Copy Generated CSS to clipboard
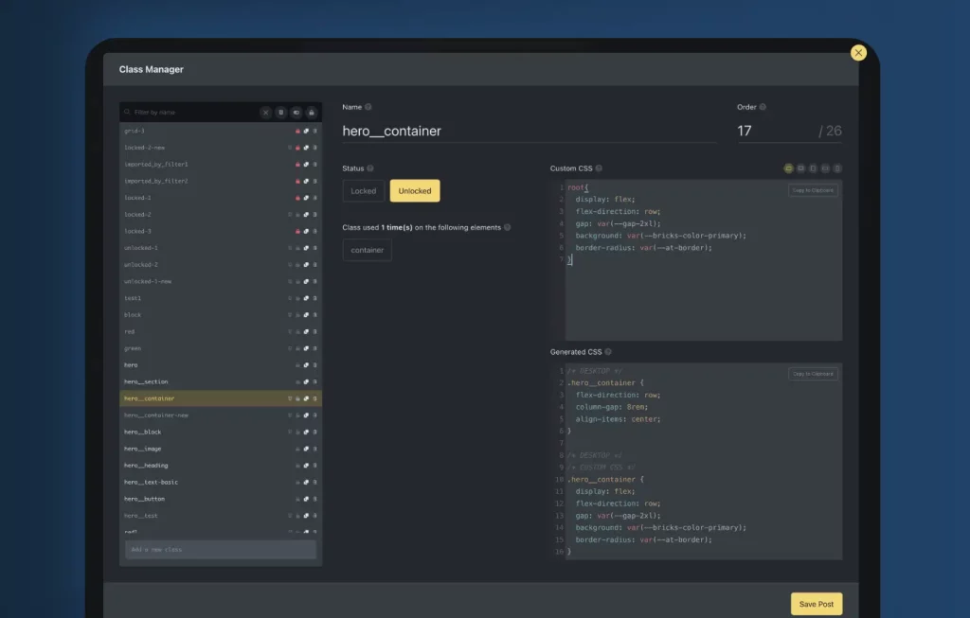The image size is (970, 618). coord(813,374)
